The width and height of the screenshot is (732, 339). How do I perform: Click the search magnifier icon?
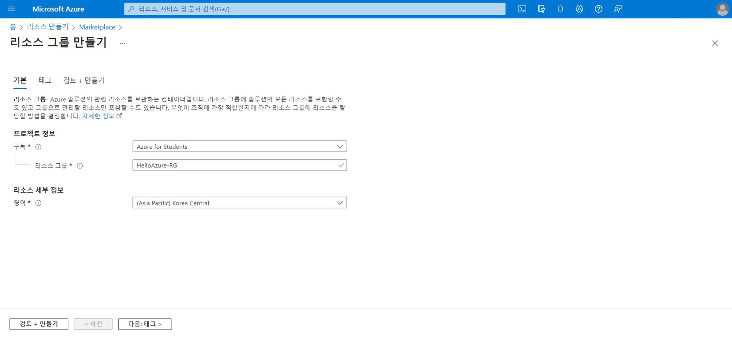131,9
